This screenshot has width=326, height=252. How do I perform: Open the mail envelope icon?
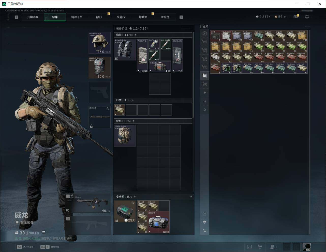pyautogui.click(x=296, y=17)
